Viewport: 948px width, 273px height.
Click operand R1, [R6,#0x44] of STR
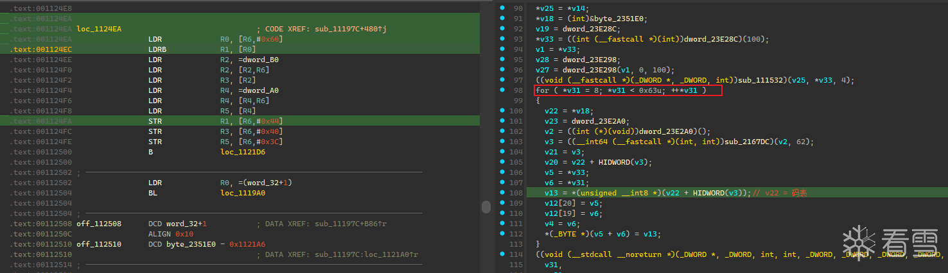coord(251,121)
